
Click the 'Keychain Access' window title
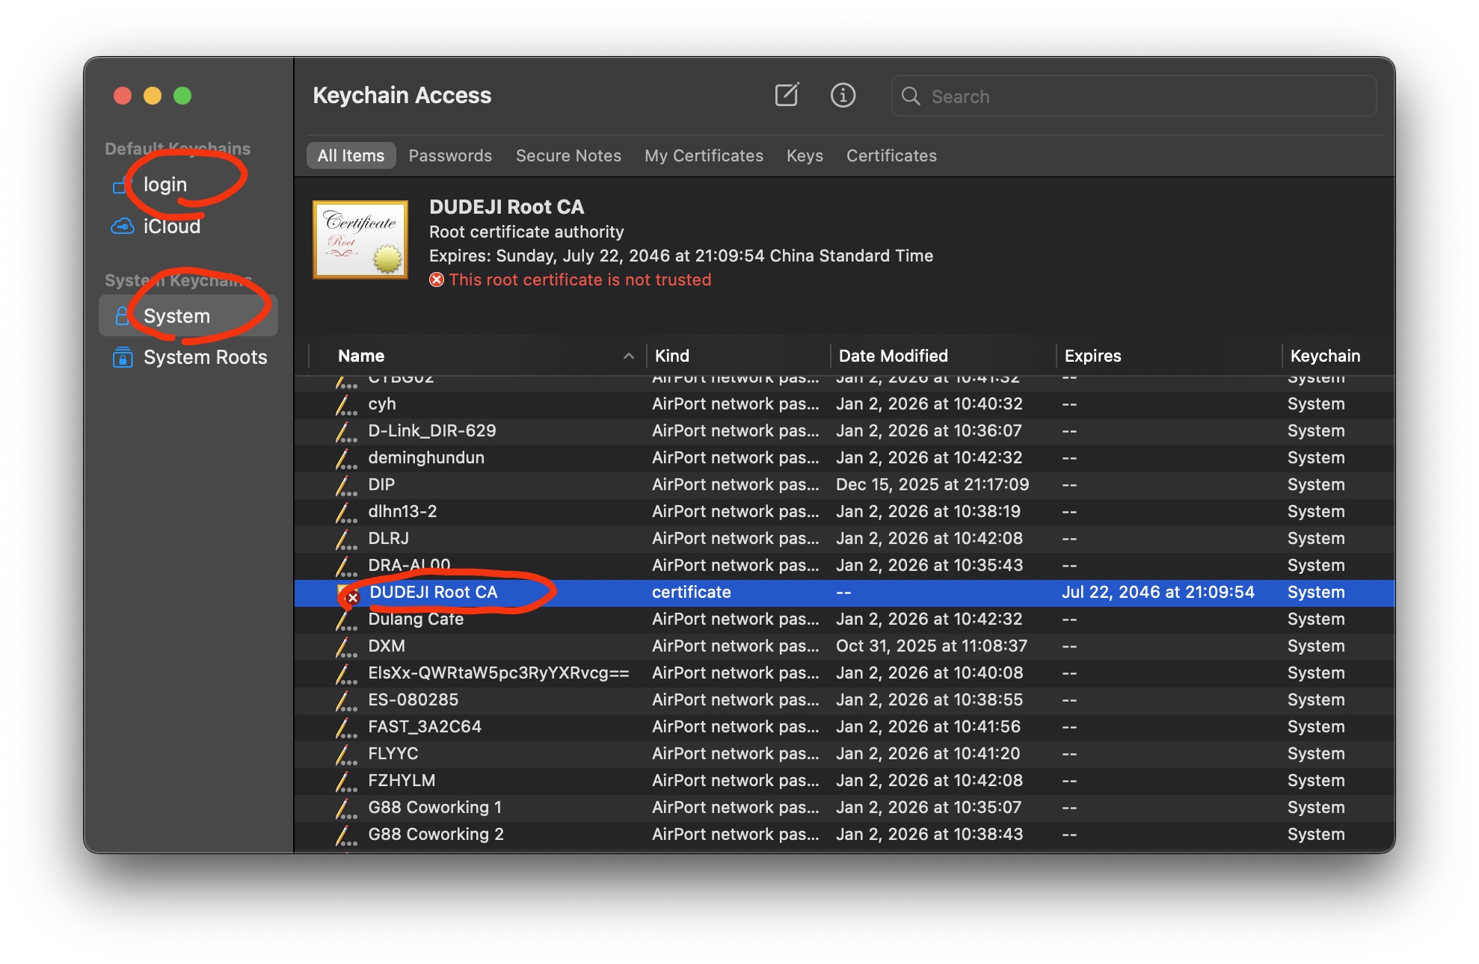[x=402, y=96]
